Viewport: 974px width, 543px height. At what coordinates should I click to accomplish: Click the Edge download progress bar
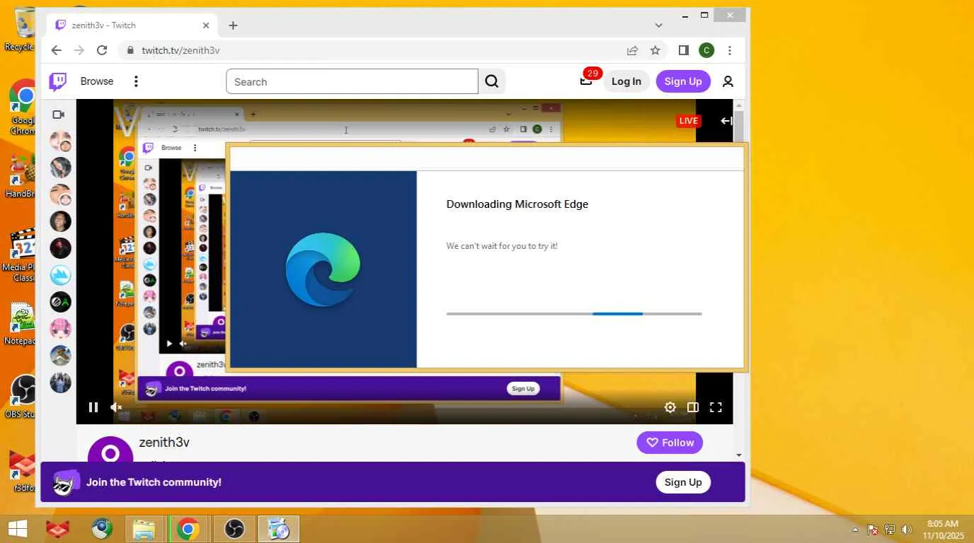[x=574, y=313]
